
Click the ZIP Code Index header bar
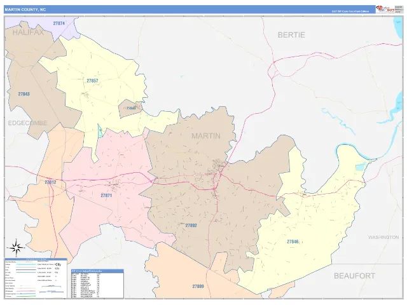97,271
